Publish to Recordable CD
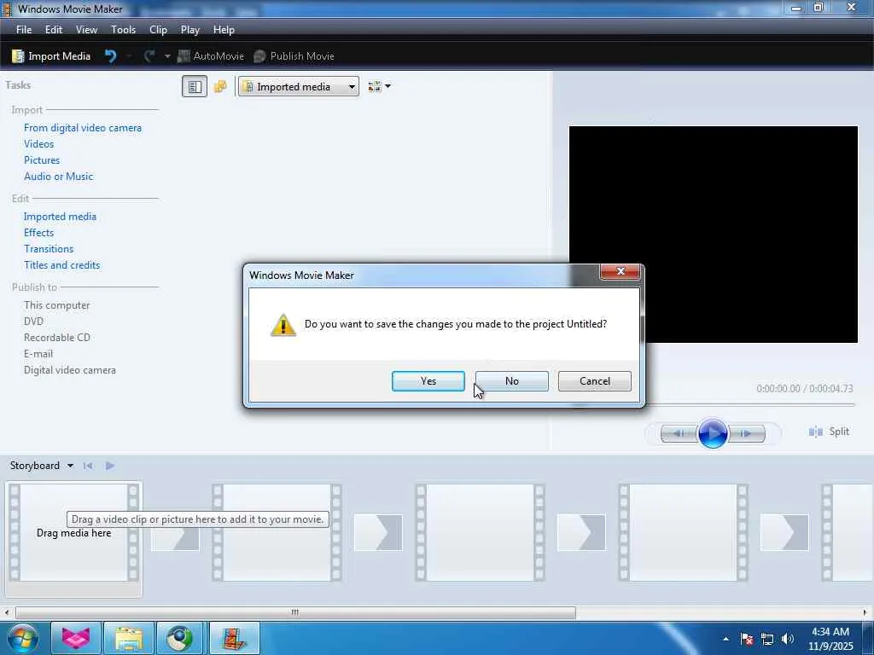 pos(57,338)
